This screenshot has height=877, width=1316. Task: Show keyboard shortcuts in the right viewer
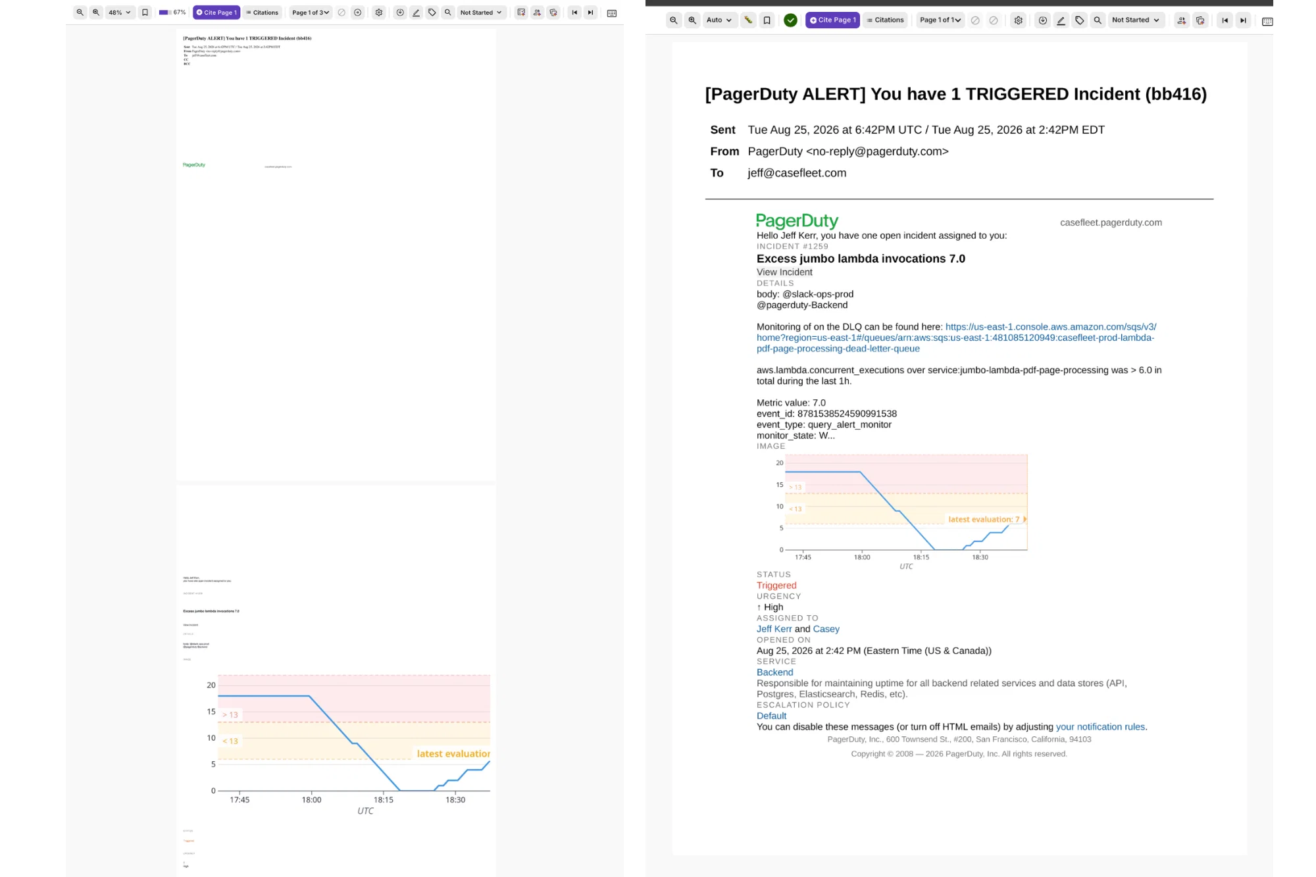click(x=1267, y=21)
